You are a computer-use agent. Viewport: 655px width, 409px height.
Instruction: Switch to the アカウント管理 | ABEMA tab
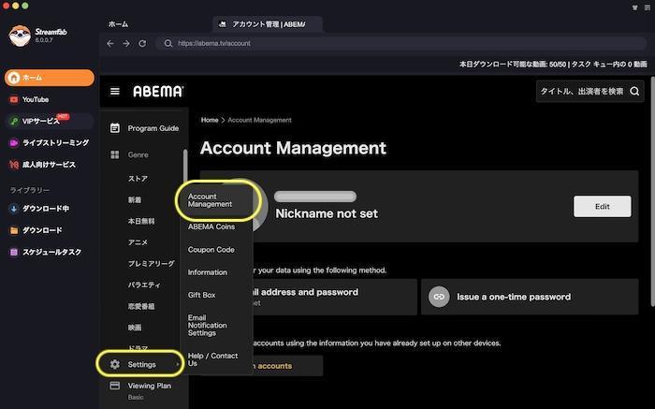[x=268, y=24]
